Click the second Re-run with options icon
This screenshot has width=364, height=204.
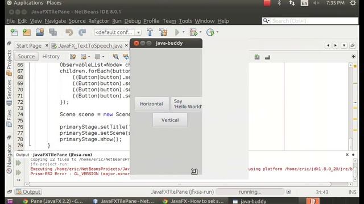coord(19,172)
